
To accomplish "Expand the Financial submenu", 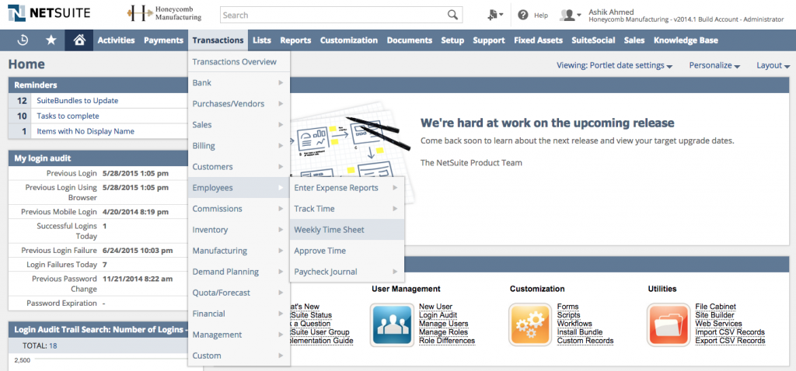I will point(239,314).
